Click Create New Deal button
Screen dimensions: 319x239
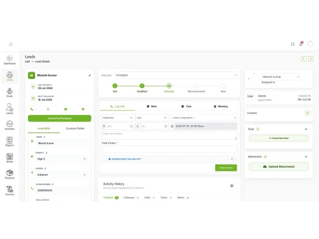(x=279, y=138)
